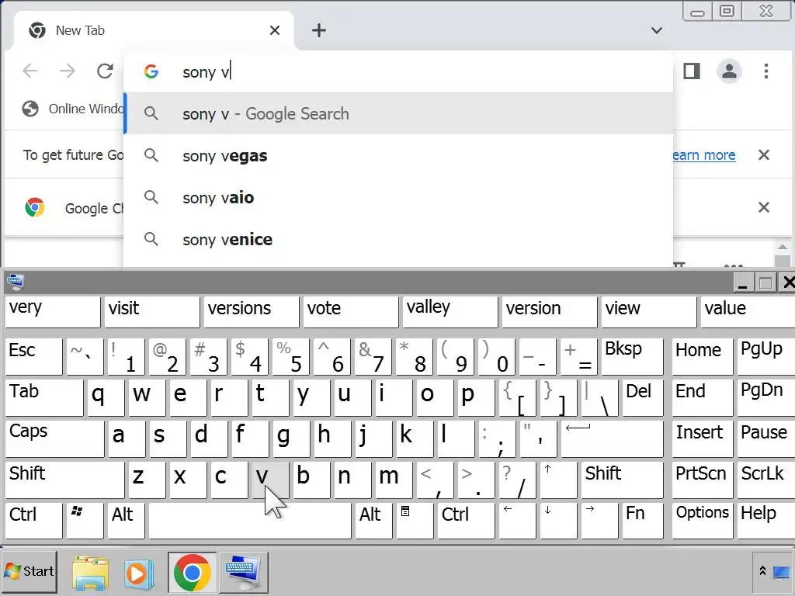Dismiss the Google Chrome infobar
795x596 pixels.
coord(764,206)
